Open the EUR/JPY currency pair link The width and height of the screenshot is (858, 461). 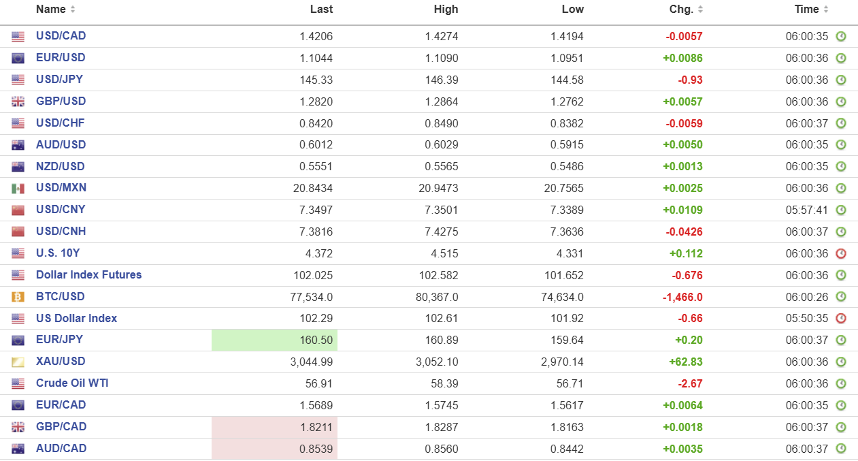(59, 340)
